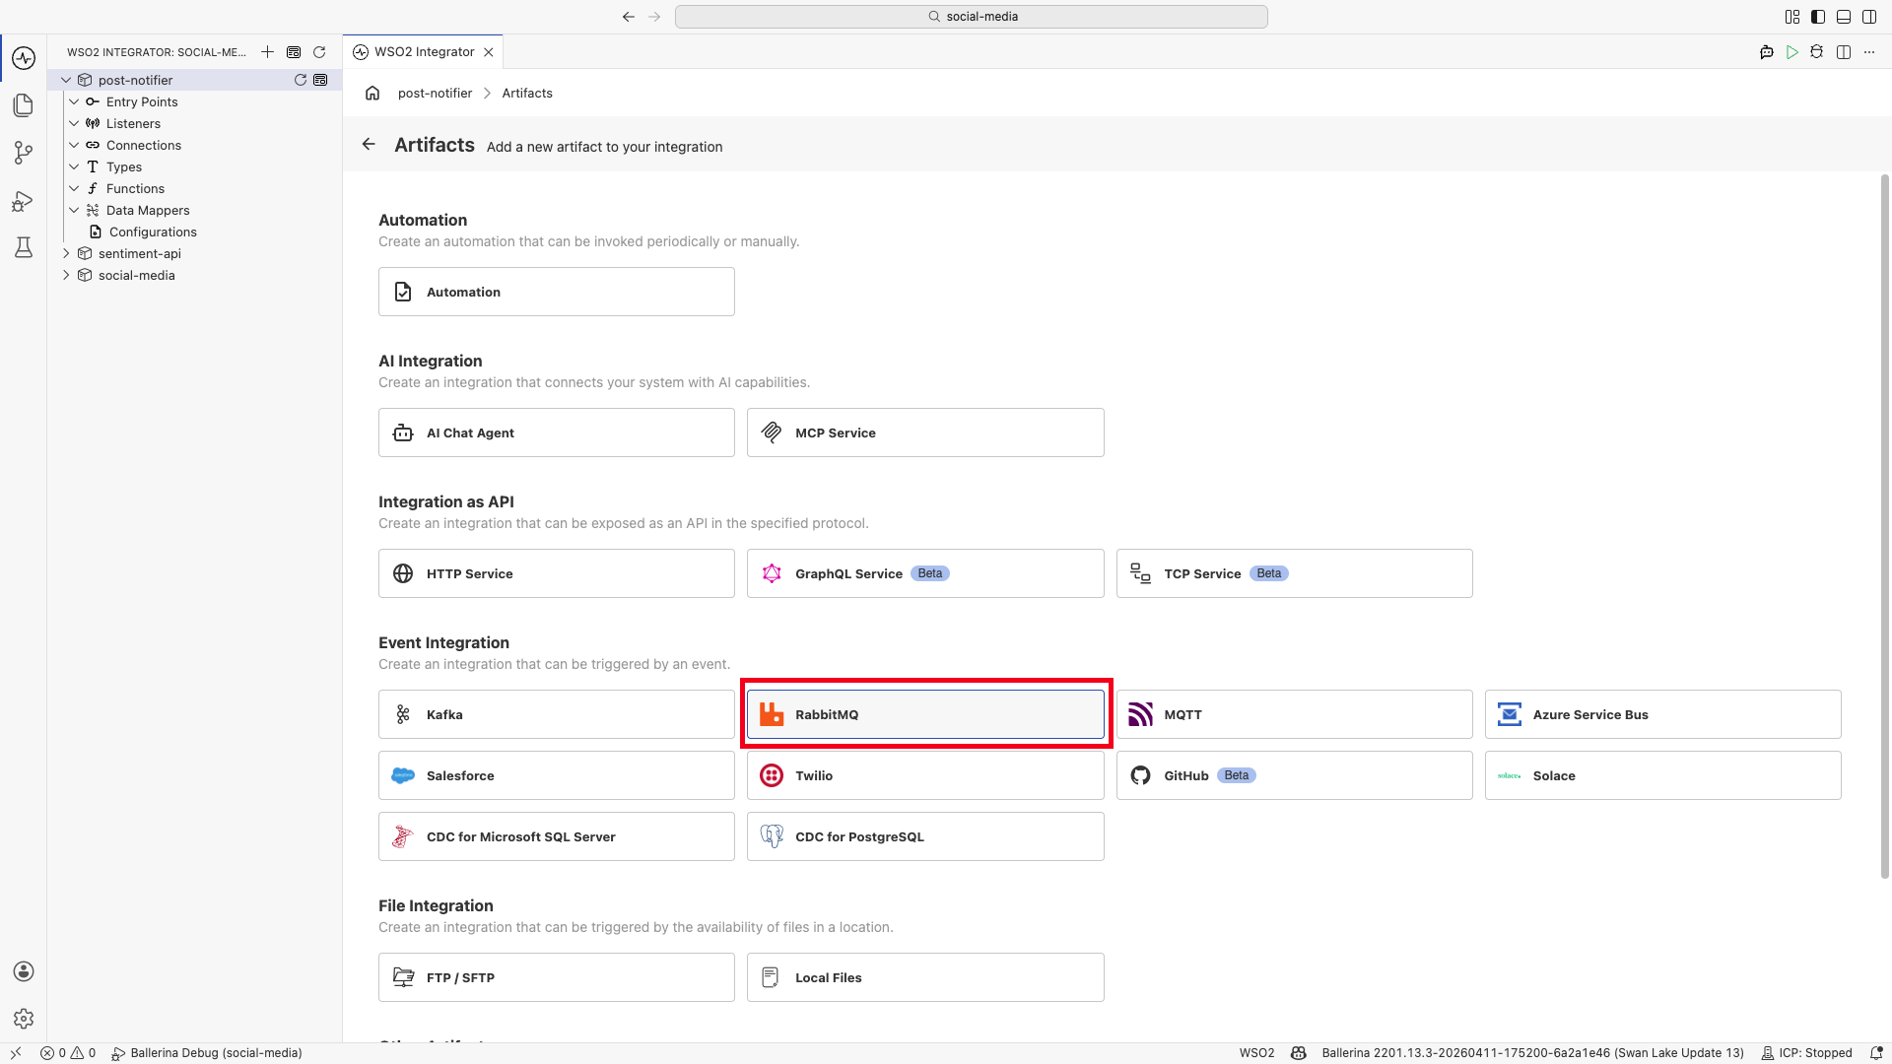
Task: Open the Accounts icon in activity bar
Action: click(24, 971)
